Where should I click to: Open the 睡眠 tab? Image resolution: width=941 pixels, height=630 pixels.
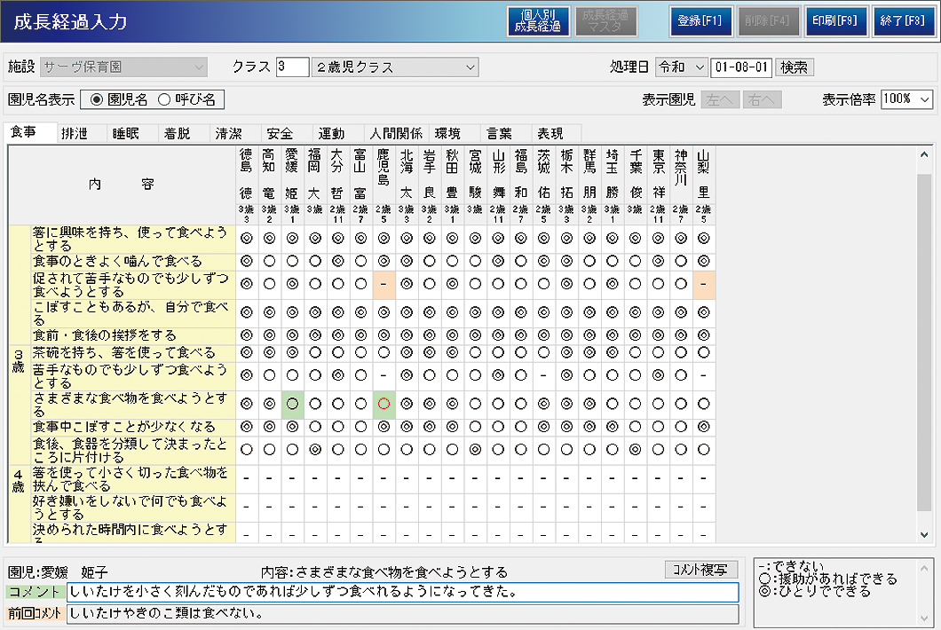pos(126,134)
